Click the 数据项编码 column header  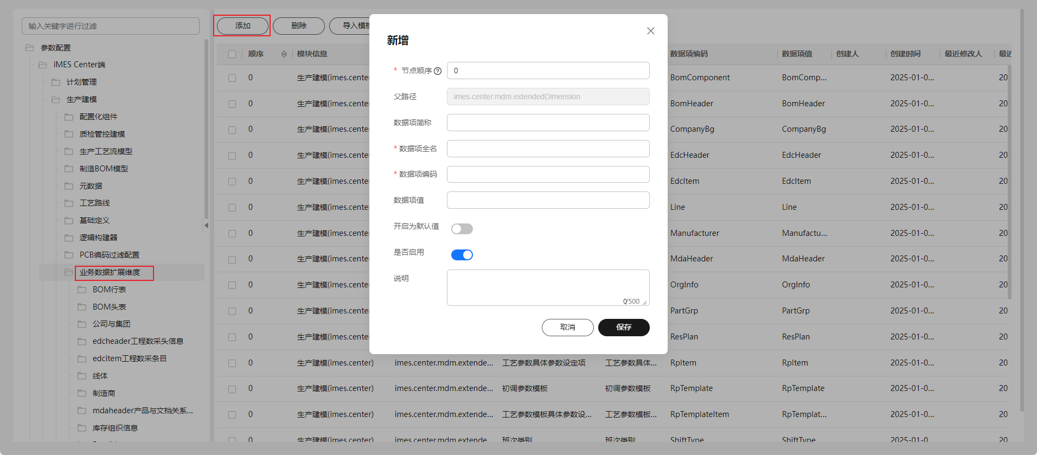(x=689, y=54)
